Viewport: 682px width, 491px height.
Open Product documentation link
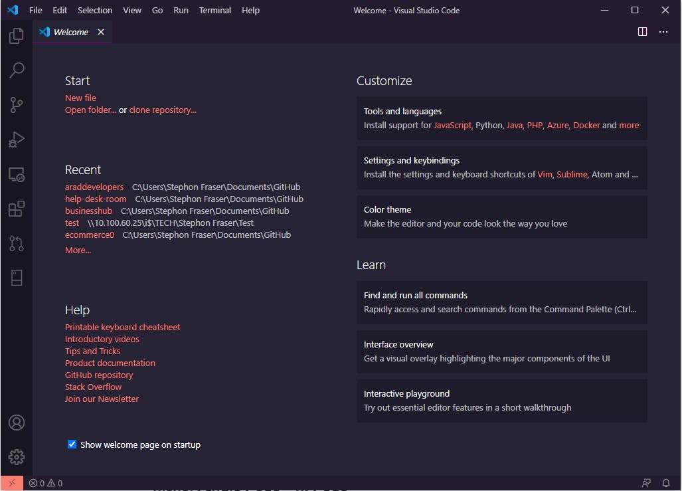[x=110, y=363]
